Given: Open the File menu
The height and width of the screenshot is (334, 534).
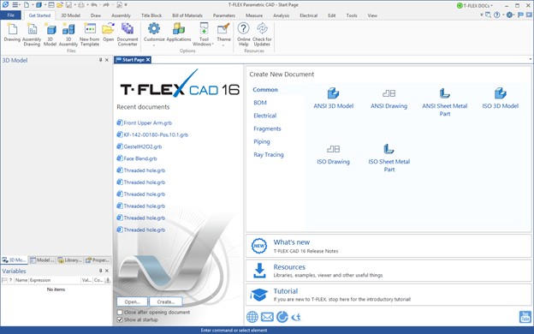Looking at the screenshot, I should click(11, 15).
